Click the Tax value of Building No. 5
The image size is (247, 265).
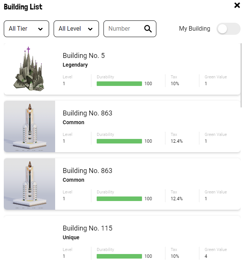pyautogui.click(x=174, y=84)
